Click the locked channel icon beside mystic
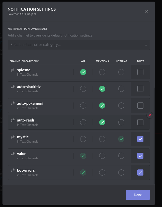Viewport: 162px width, 207px height. coord(12,137)
